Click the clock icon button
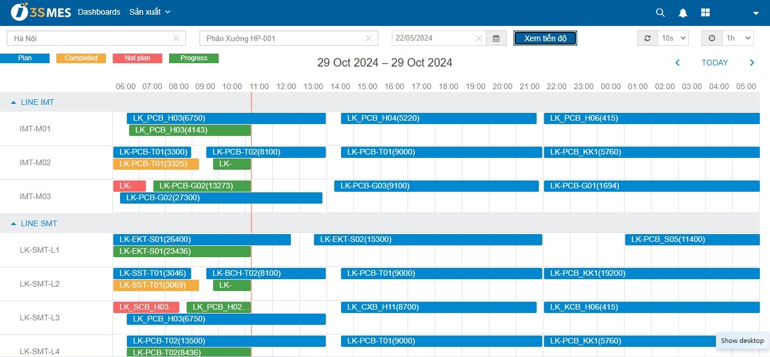 click(711, 38)
